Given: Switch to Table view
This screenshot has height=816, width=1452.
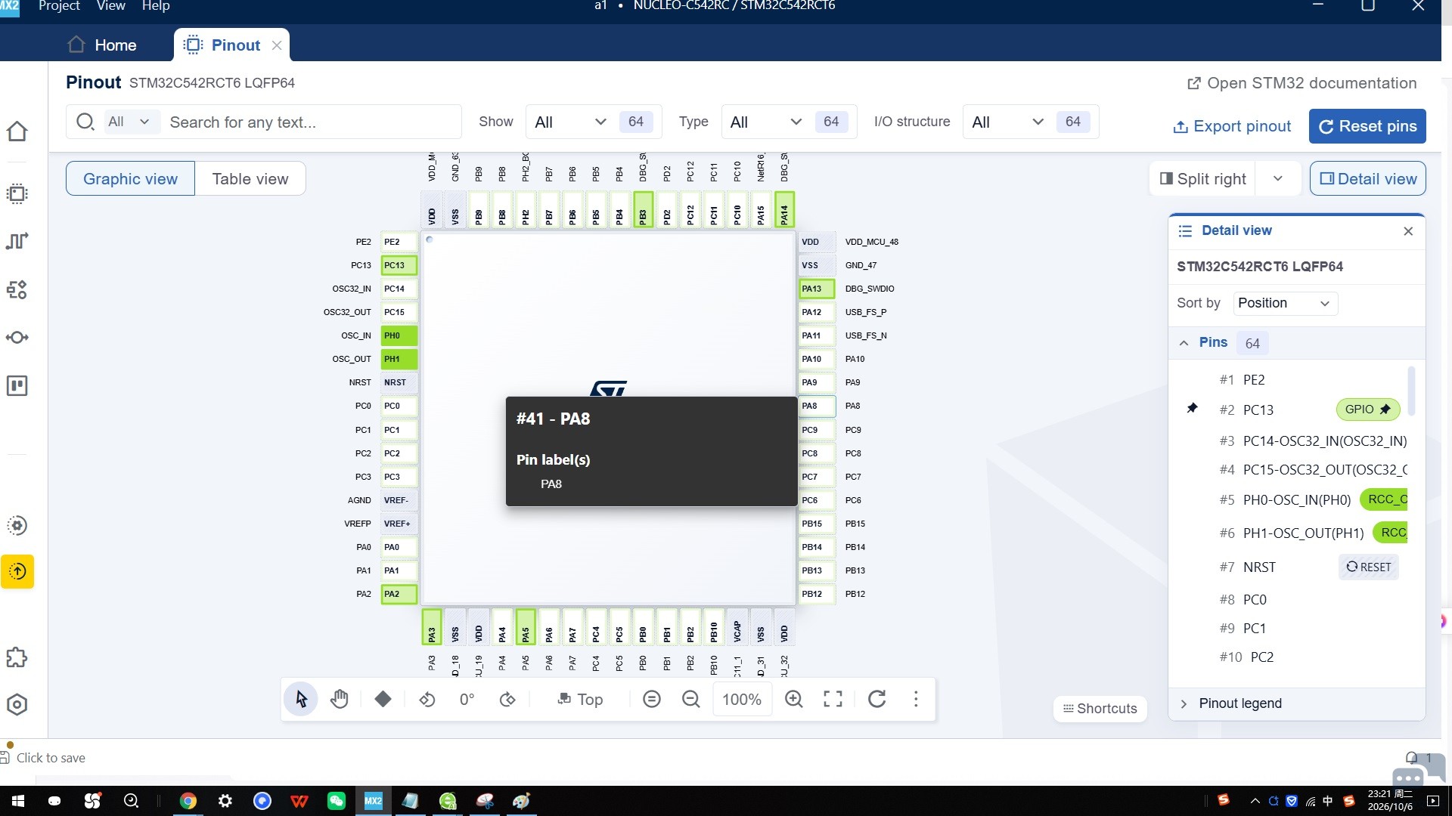Looking at the screenshot, I should click(250, 179).
